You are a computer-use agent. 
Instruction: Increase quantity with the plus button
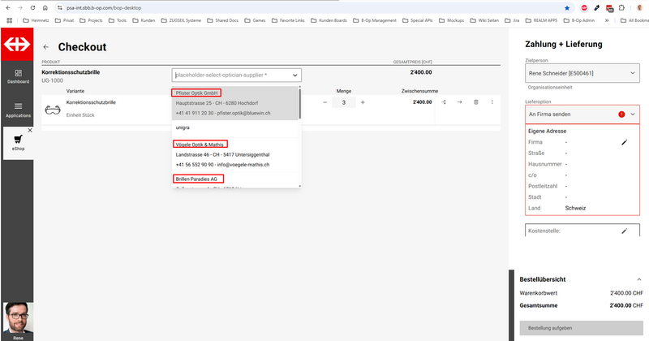tap(363, 102)
